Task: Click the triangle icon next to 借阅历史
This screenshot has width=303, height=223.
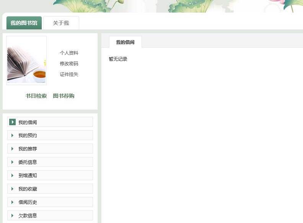Action: tap(12, 202)
